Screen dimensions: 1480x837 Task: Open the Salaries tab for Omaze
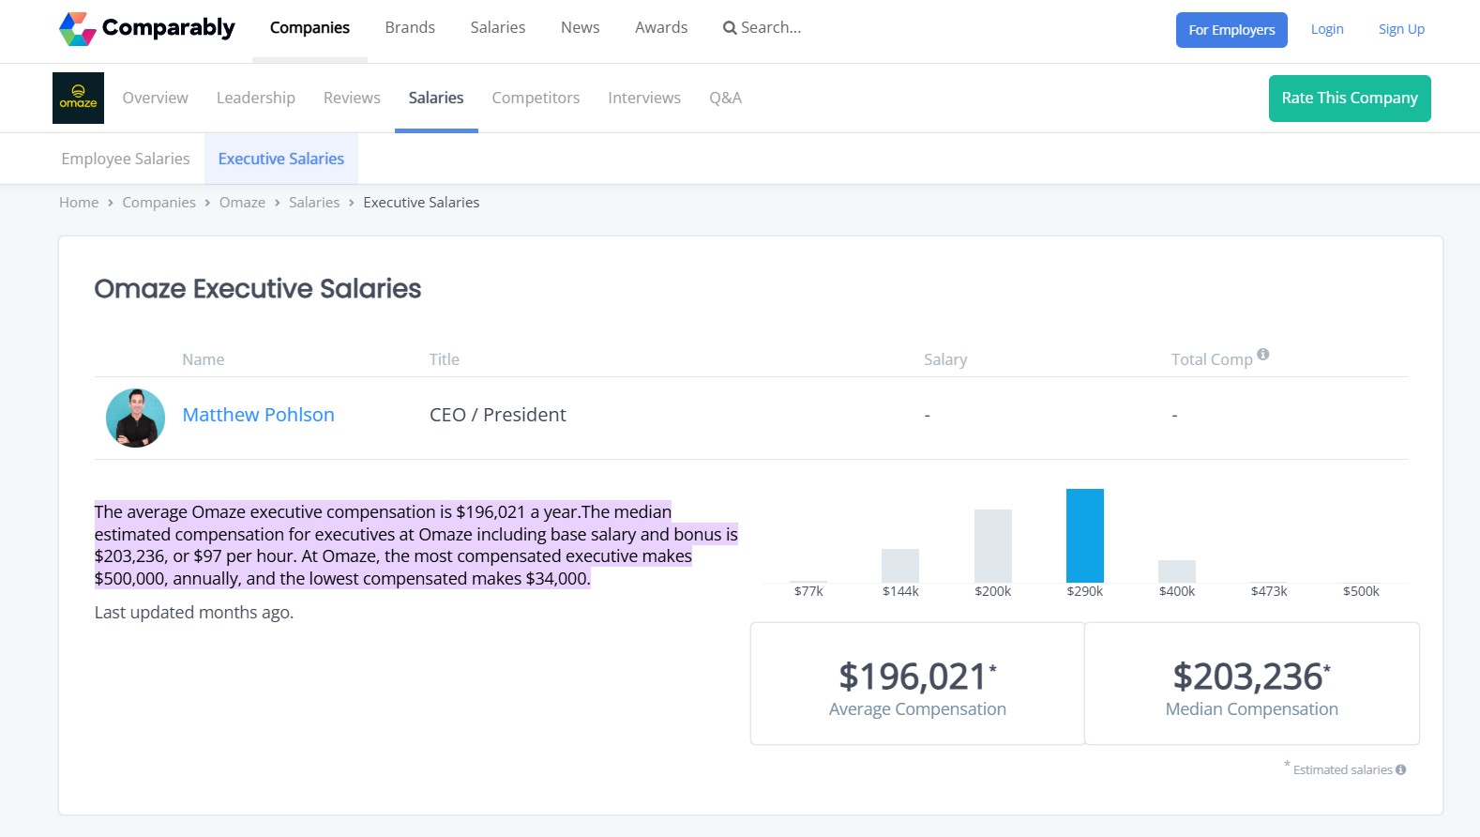(x=436, y=98)
